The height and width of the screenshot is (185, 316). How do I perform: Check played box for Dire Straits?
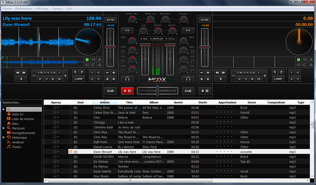point(70,176)
